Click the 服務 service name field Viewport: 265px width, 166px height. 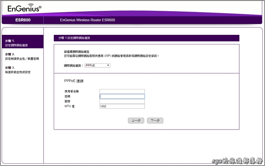tap(122, 101)
